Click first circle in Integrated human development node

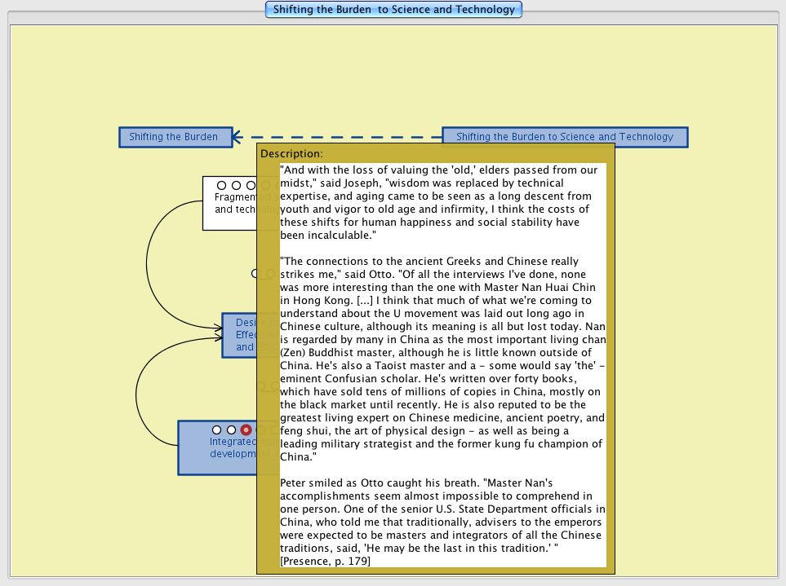click(x=216, y=430)
